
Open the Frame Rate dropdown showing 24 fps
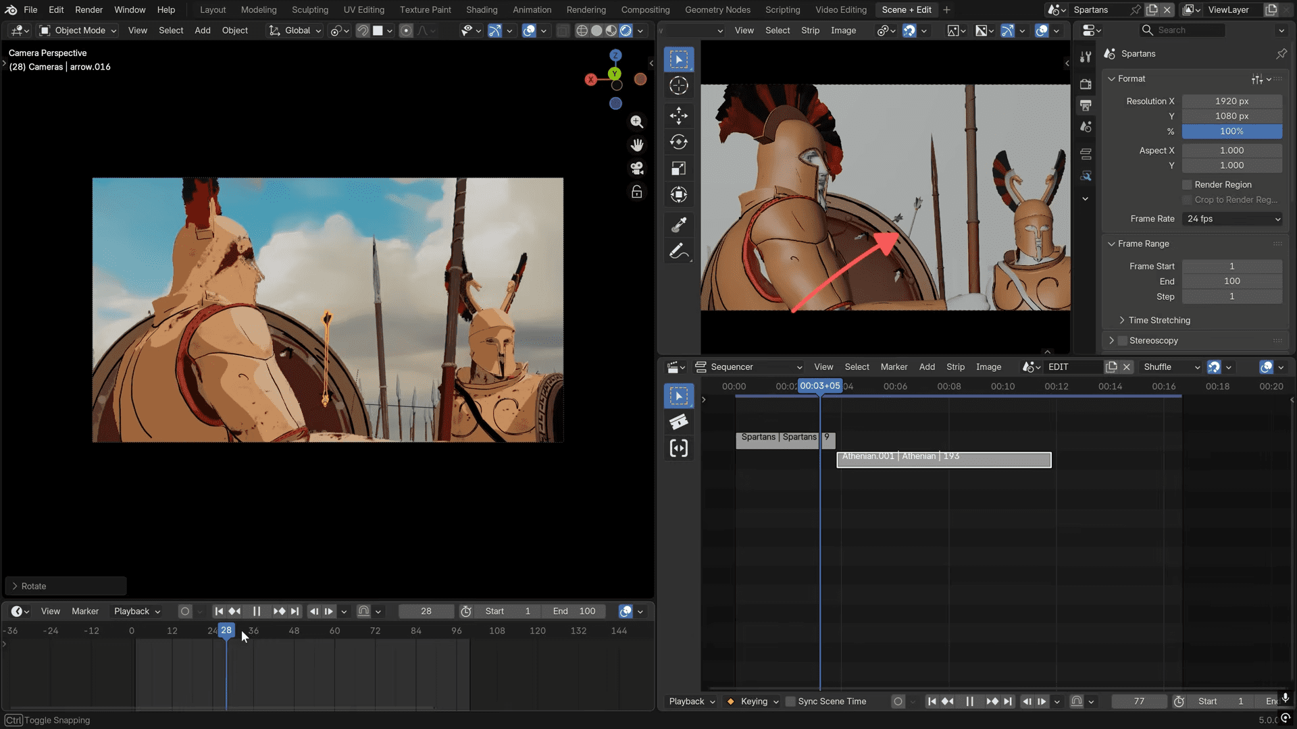(1232, 219)
